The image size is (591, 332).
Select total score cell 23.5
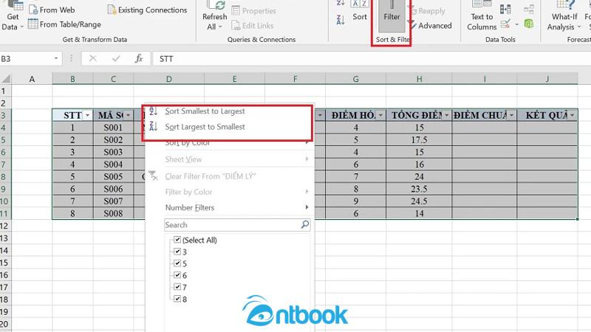pos(419,189)
